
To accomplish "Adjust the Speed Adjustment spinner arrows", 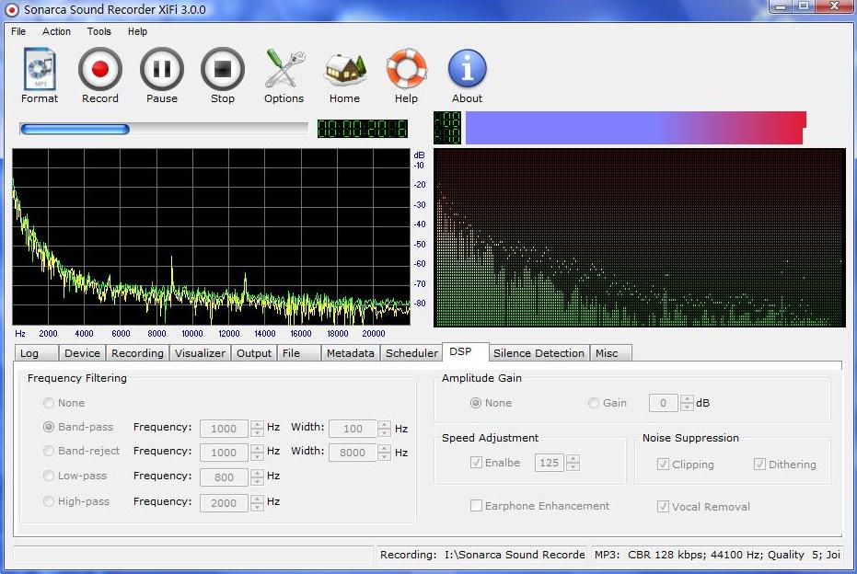I will coord(573,463).
